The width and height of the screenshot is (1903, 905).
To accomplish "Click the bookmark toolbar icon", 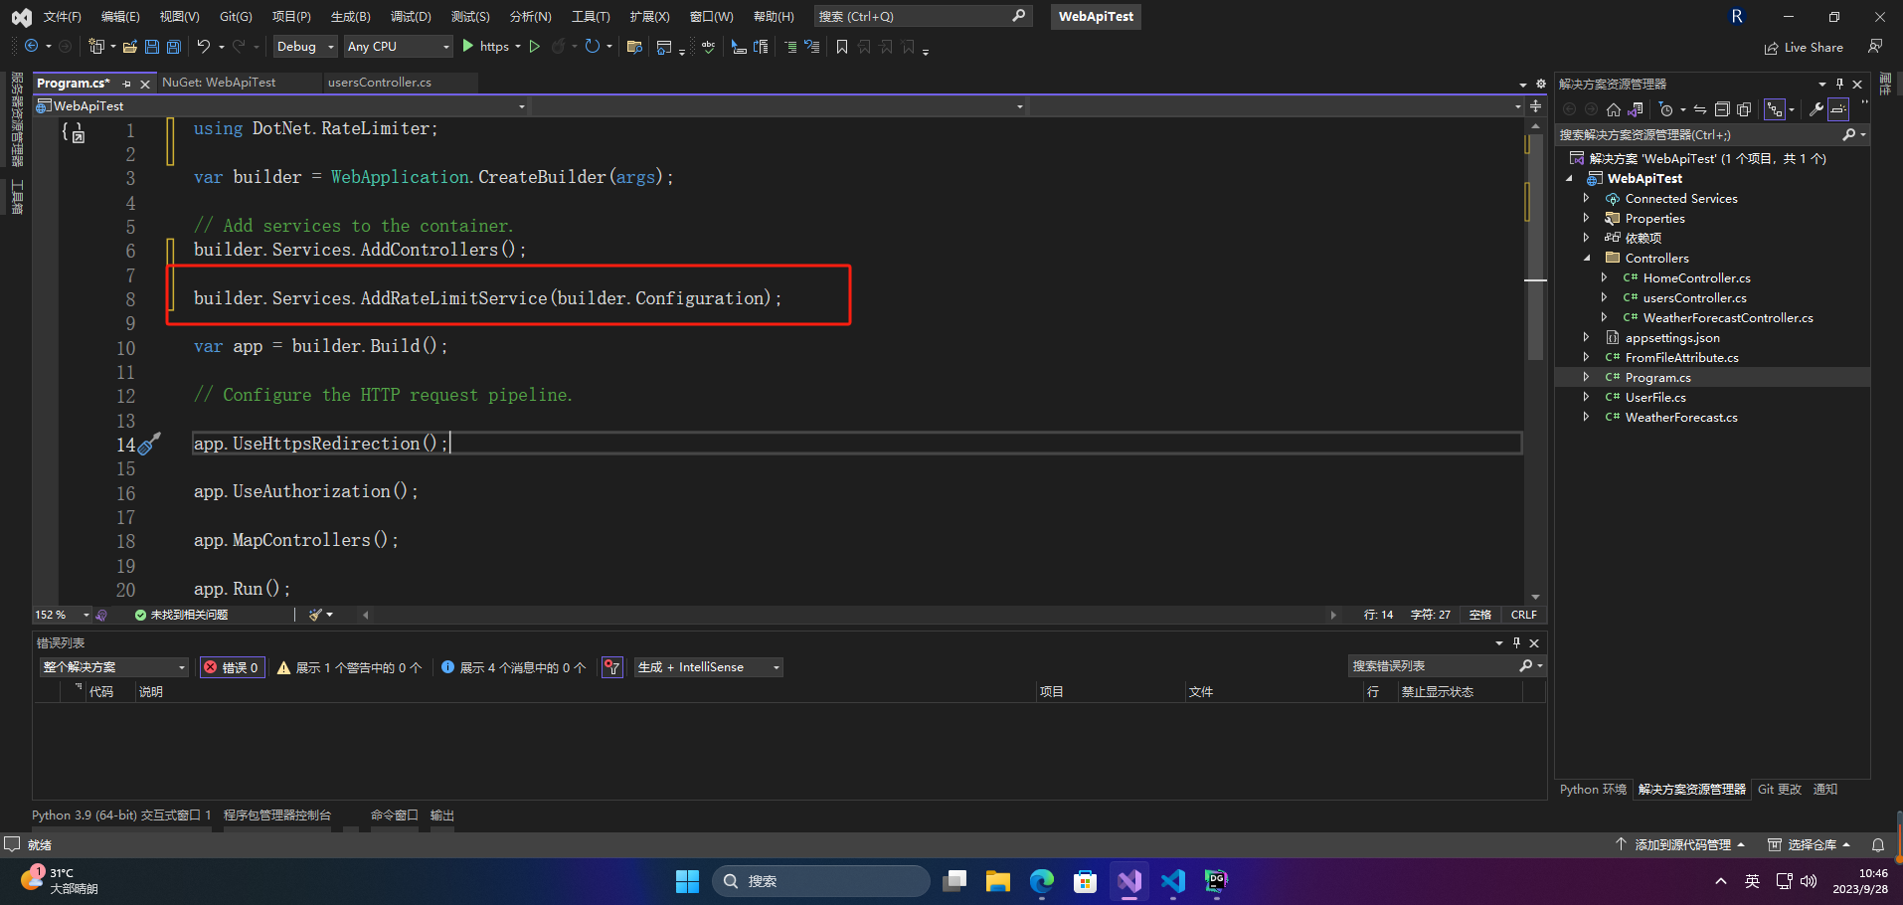I will tap(842, 47).
